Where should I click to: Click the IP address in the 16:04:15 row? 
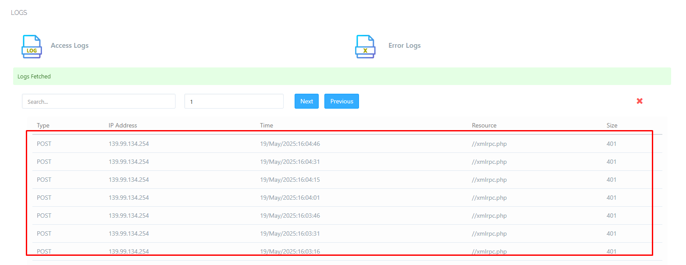[x=129, y=180]
